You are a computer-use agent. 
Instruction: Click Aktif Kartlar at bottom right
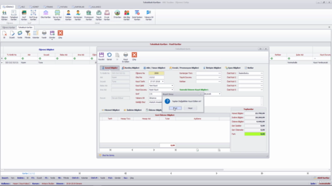coord(322,178)
